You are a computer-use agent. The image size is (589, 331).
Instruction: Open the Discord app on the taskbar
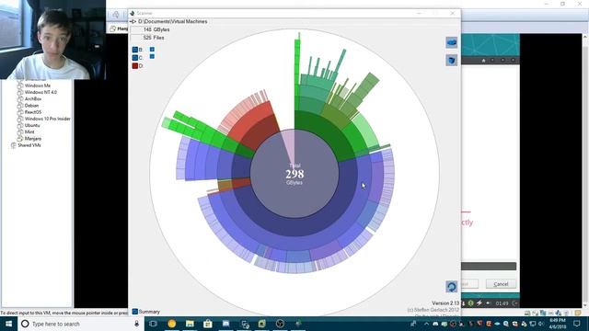pos(225,324)
